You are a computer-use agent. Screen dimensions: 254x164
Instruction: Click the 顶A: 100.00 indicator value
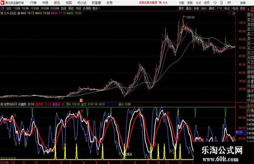[73, 104]
